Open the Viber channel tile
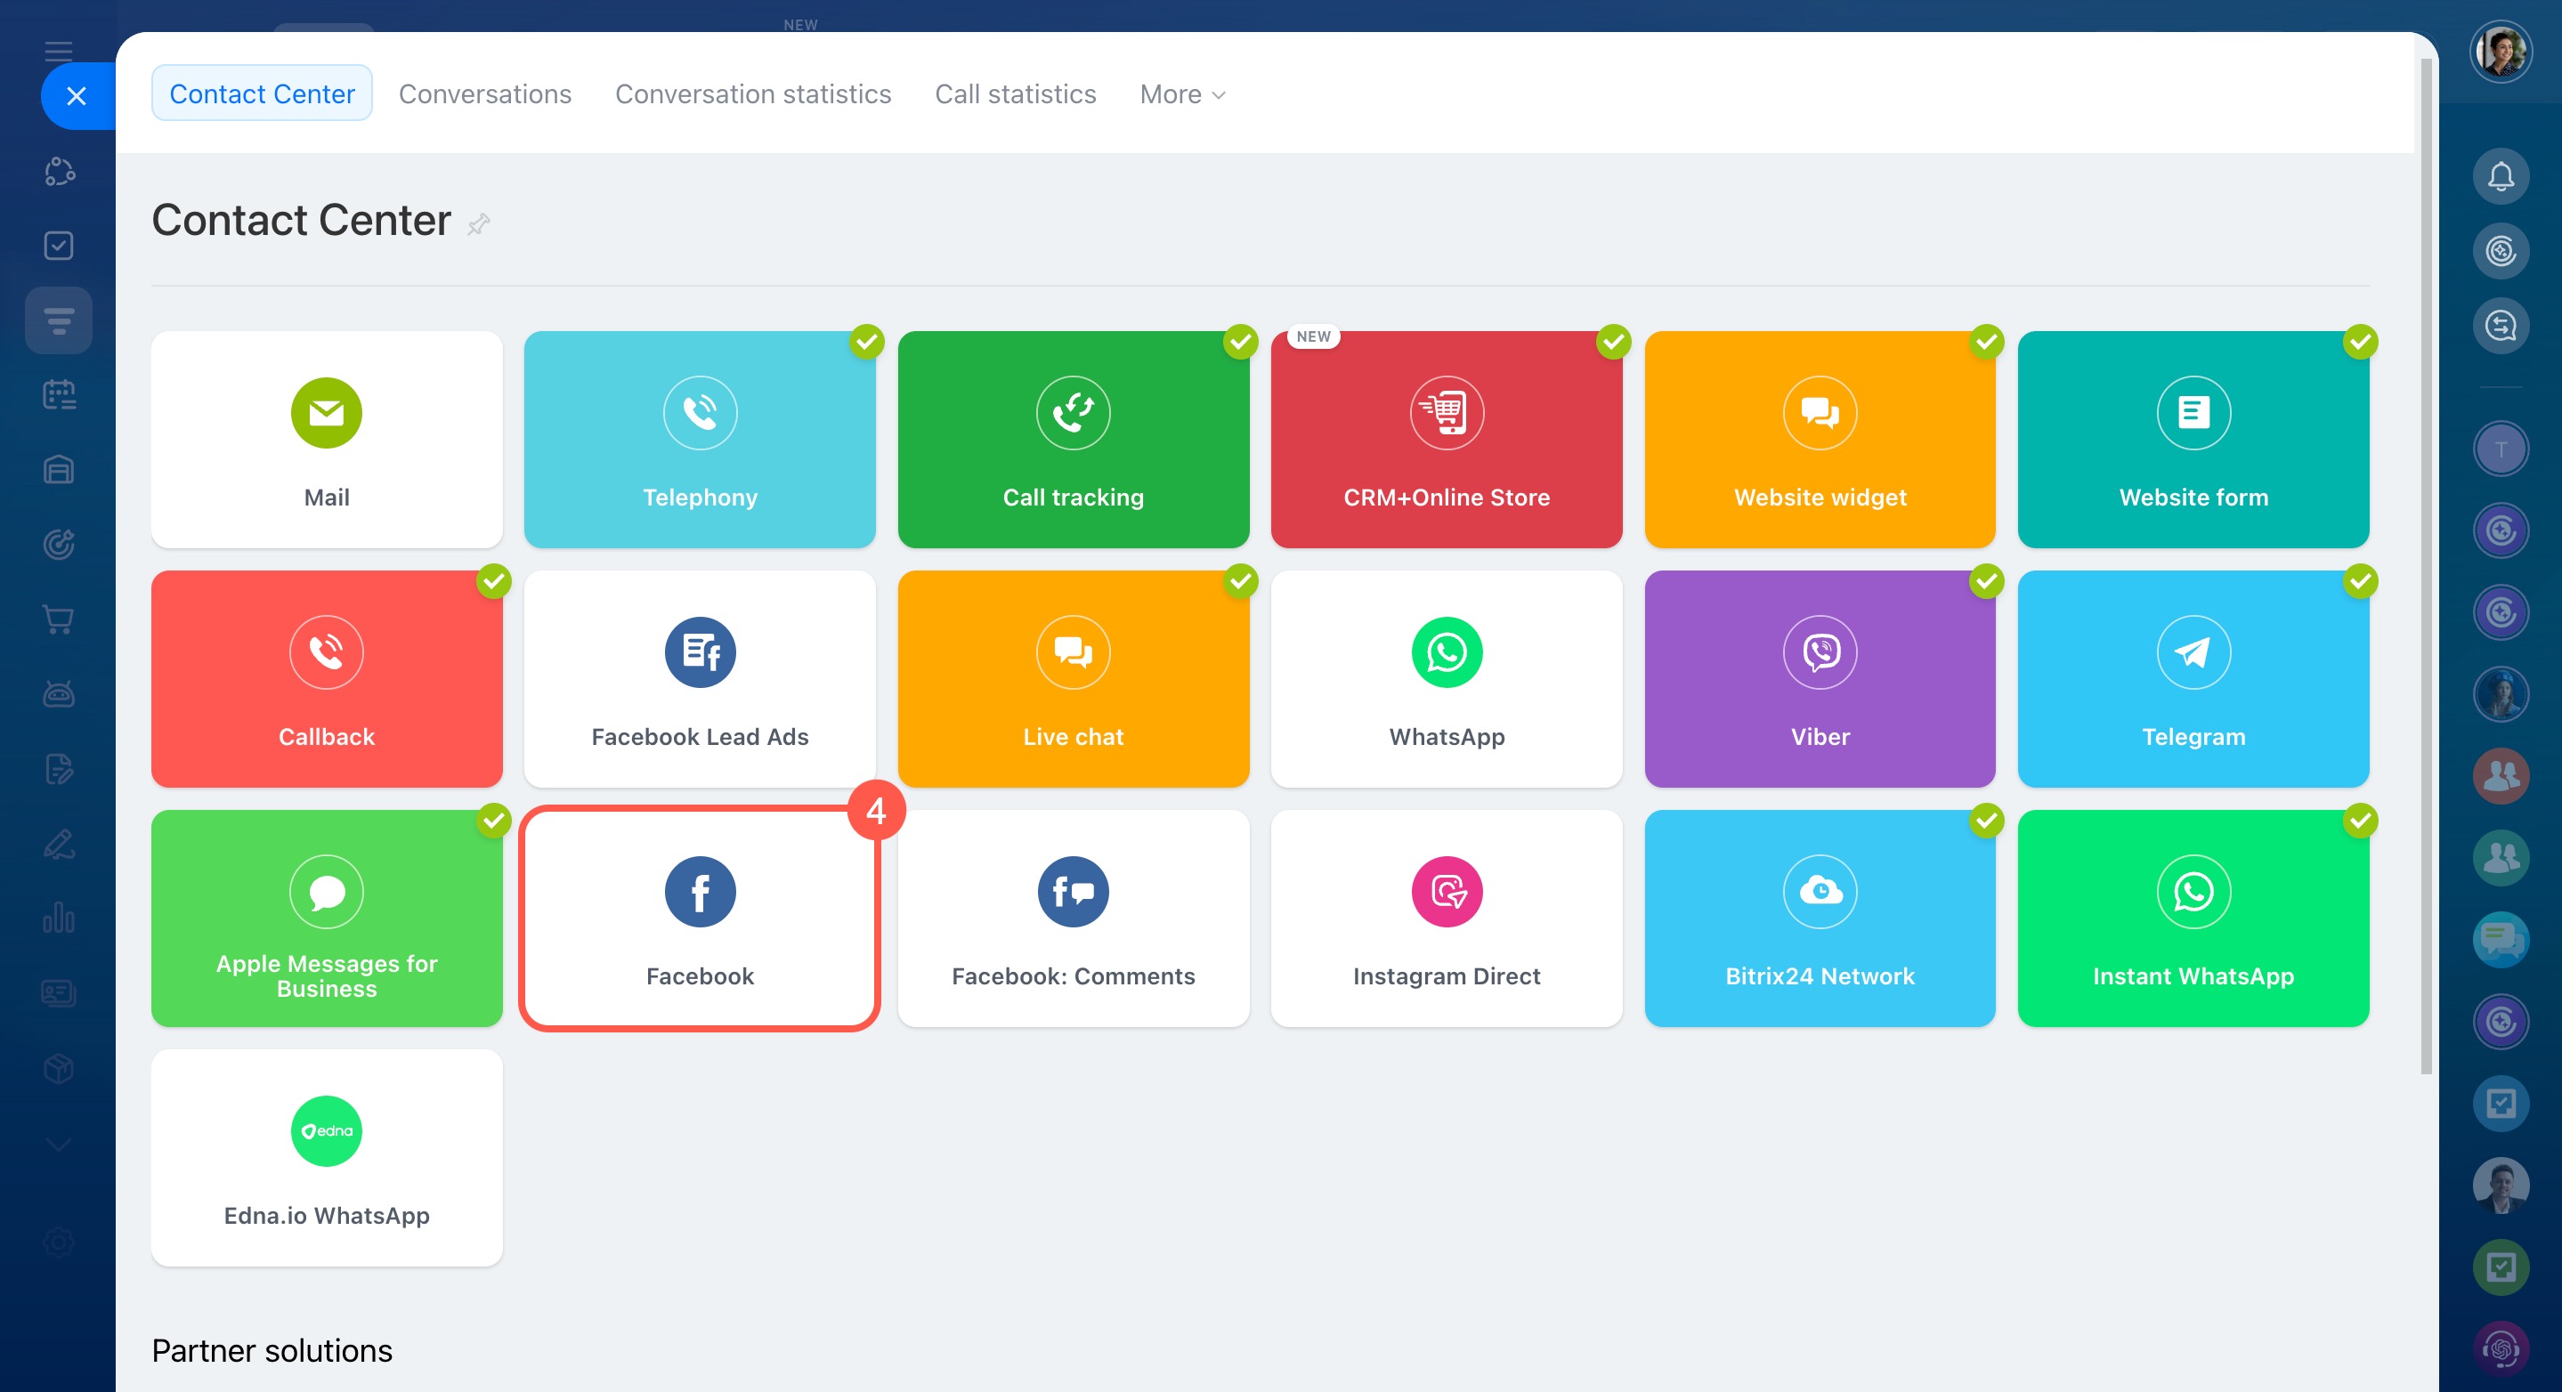 pos(1819,678)
